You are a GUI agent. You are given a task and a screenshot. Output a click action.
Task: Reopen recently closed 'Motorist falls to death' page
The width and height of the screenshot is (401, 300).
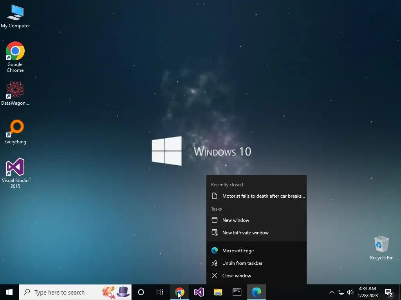click(256, 196)
